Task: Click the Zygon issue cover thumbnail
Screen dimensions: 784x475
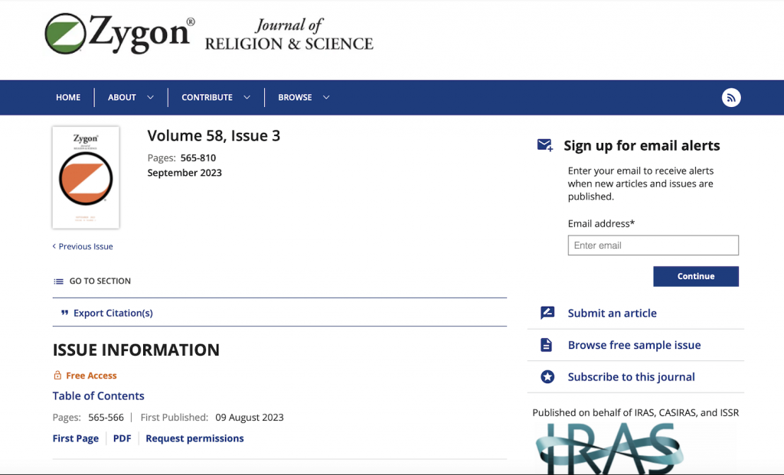Action: pyautogui.click(x=86, y=177)
